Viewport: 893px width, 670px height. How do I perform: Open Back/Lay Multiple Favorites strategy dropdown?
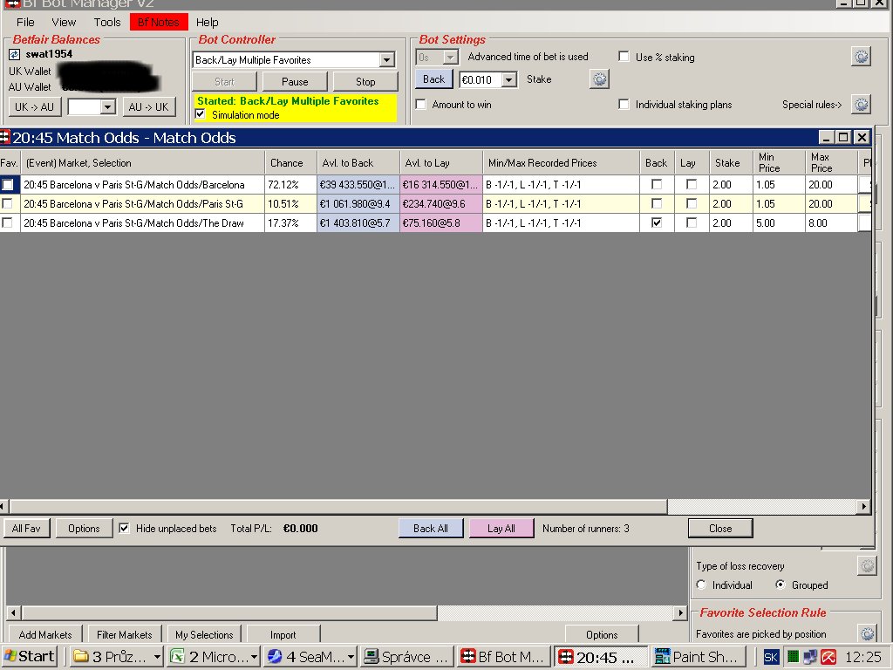[x=386, y=60]
